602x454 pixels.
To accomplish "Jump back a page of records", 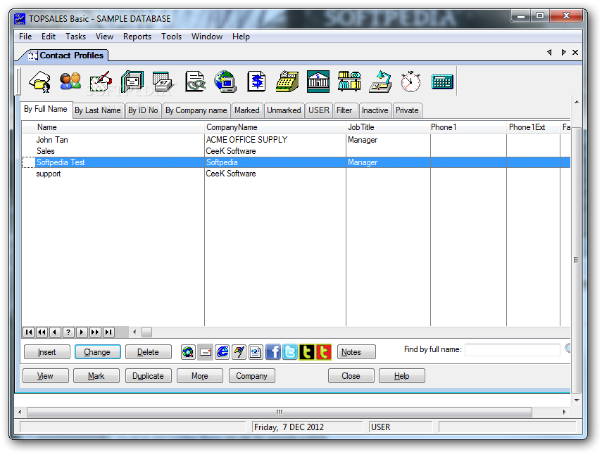I will 42,332.
